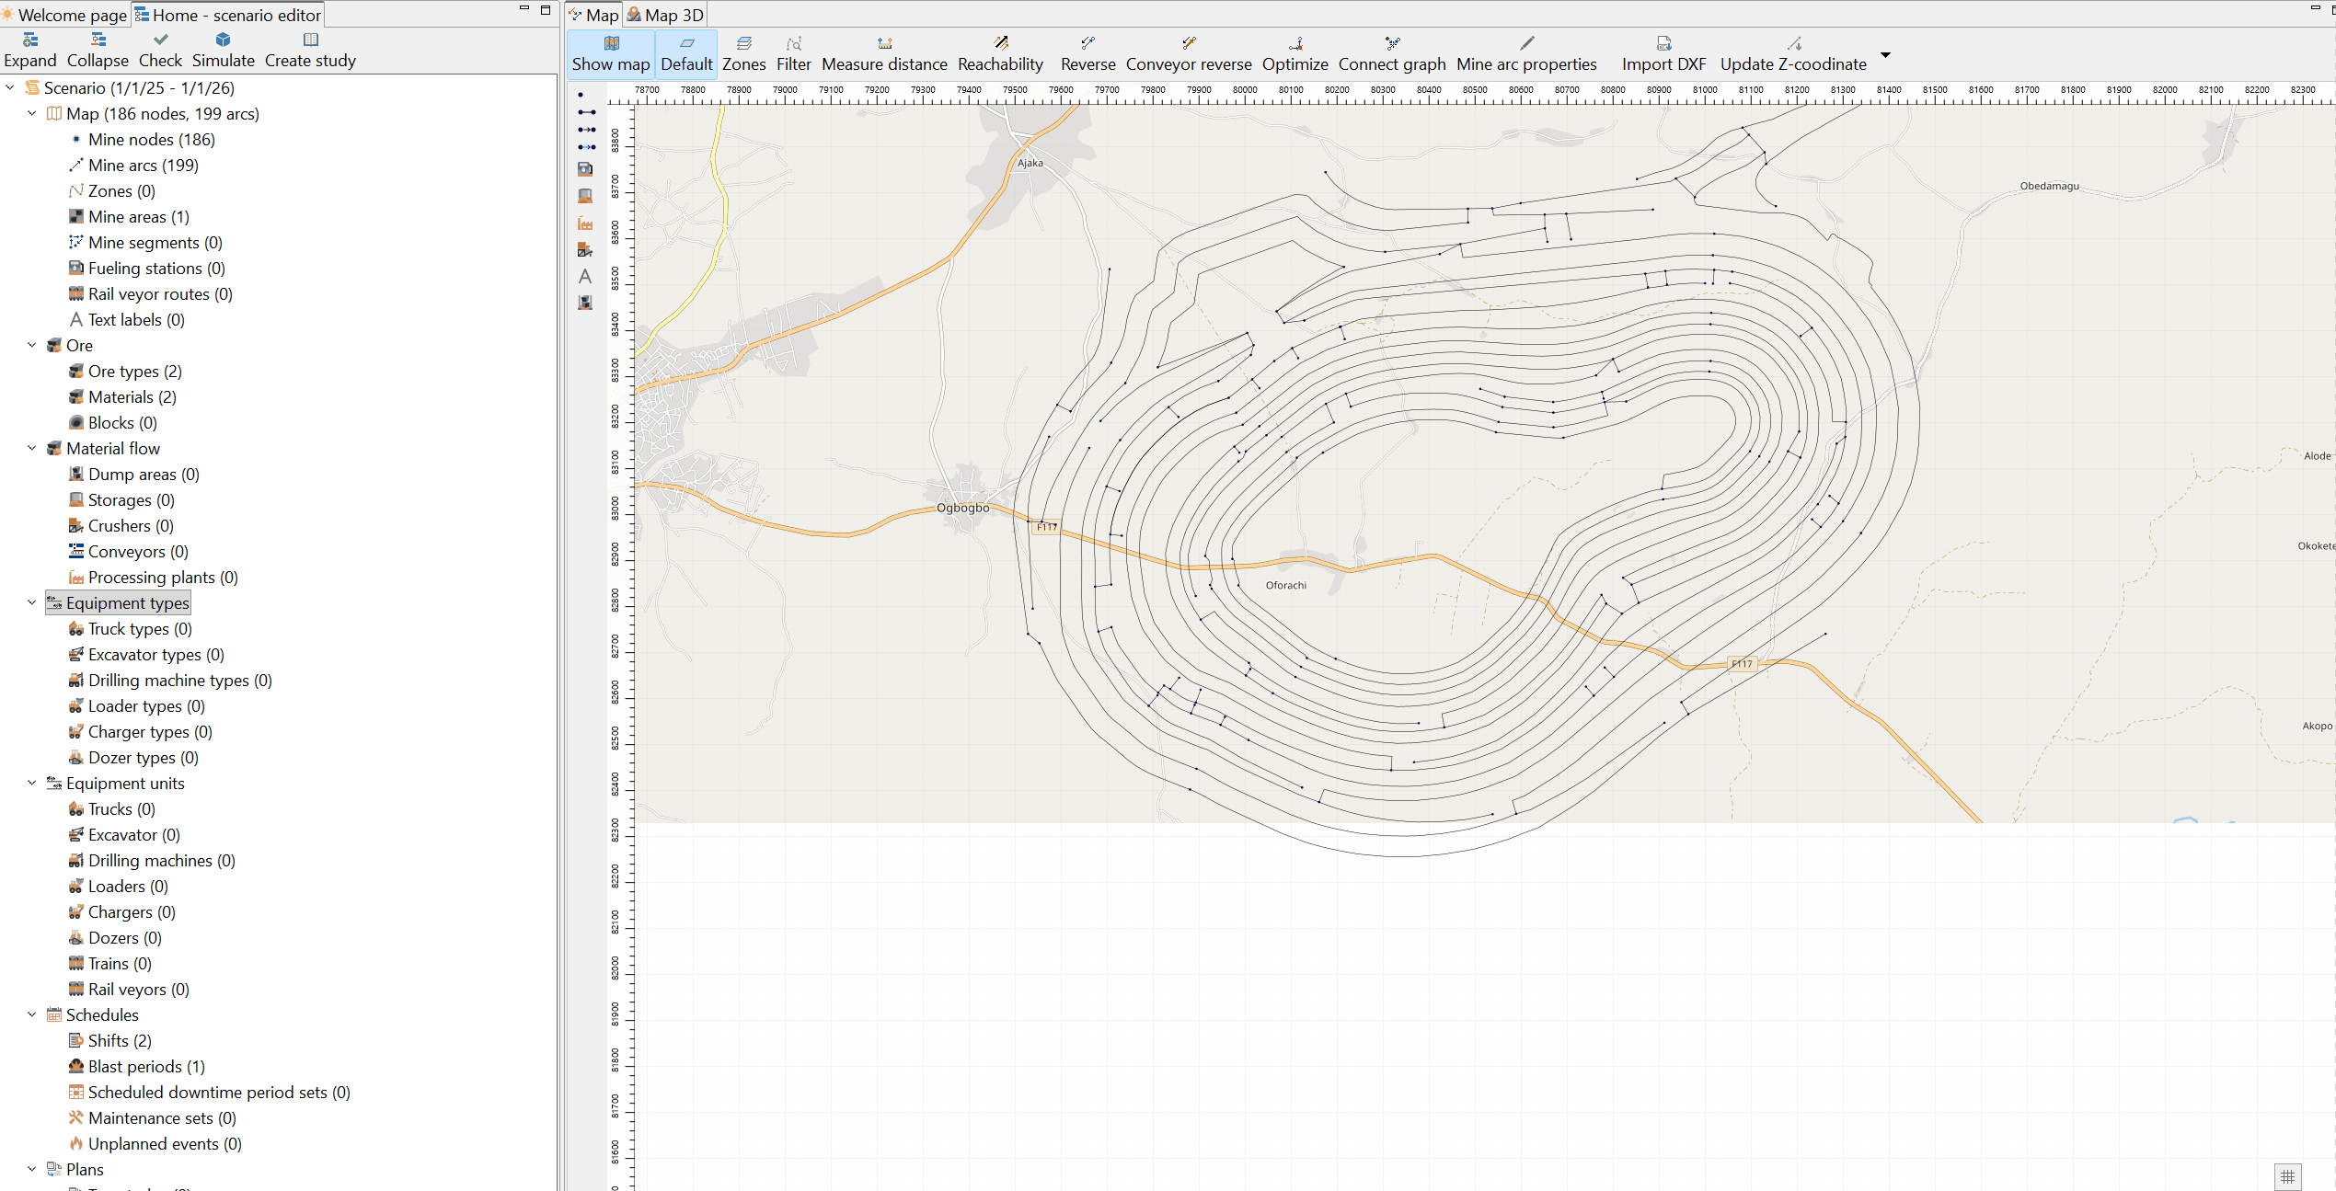Toggle the Default view button
This screenshot has height=1191, width=2336.
686,53
